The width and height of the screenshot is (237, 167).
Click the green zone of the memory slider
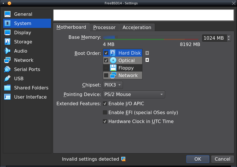coord(134,39)
